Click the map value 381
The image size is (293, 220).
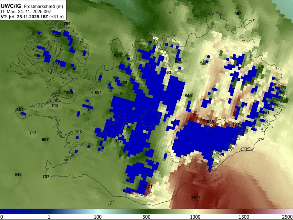click(90, 110)
